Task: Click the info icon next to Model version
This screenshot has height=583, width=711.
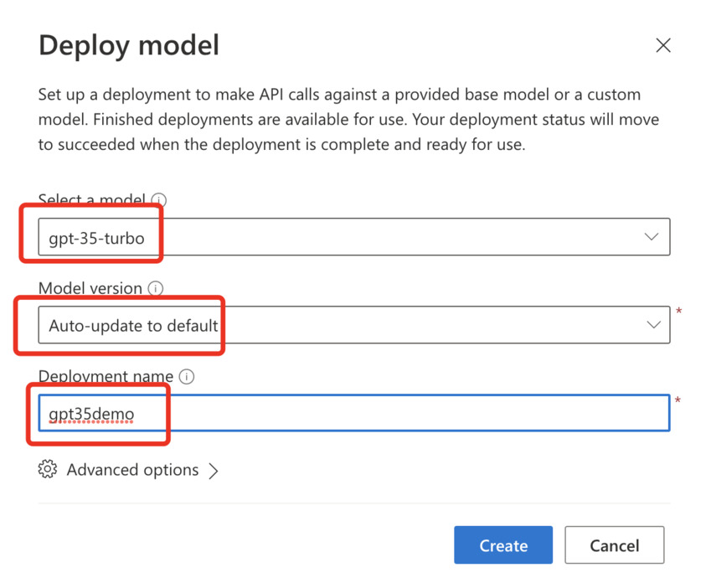Action: pos(156,288)
